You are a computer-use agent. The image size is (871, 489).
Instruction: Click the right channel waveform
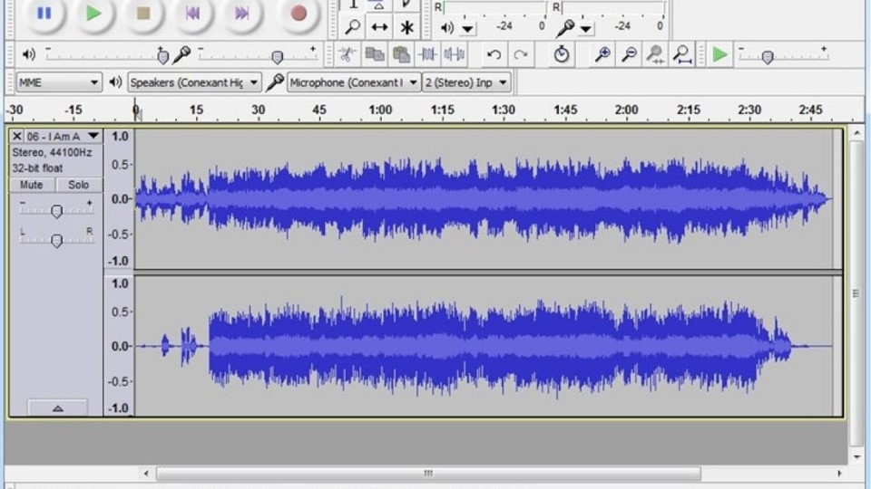pos(484,346)
